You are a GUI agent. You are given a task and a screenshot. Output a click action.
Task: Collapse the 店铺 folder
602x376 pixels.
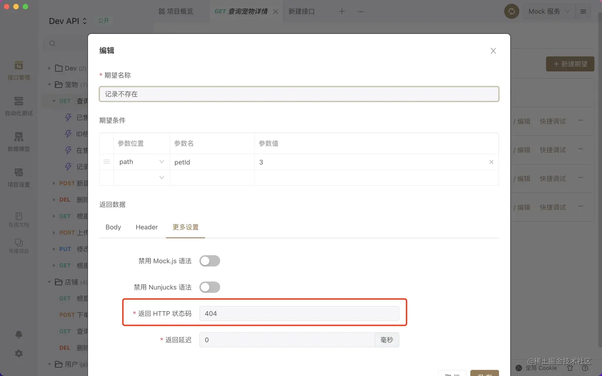tap(49, 282)
